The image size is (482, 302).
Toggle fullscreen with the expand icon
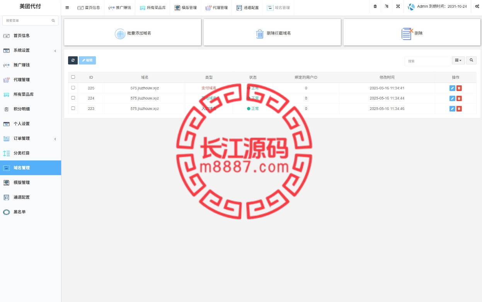click(398, 7)
